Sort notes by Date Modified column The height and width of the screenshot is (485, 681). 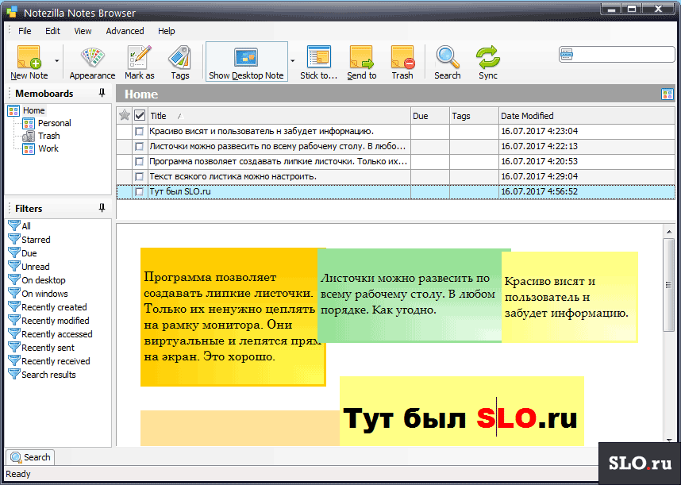click(x=587, y=116)
